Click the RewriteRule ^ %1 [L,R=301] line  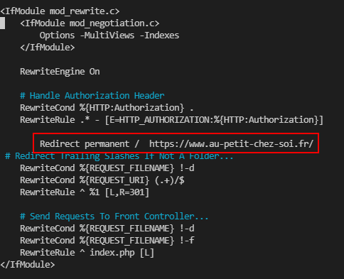click(x=85, y=192)
